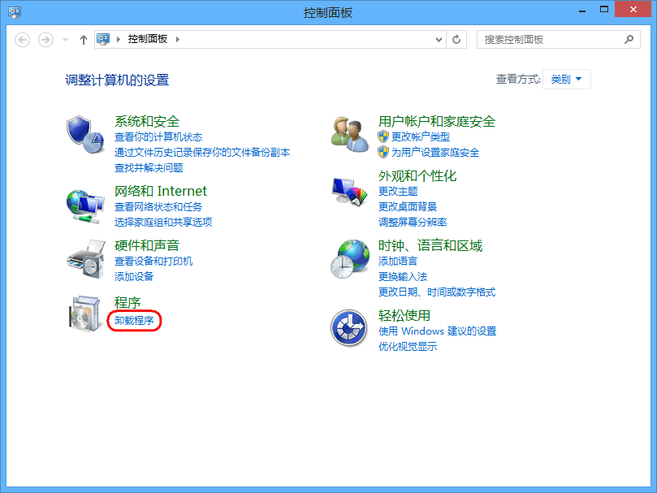
Task: Click 调整屏幕分辨率
Action: [413, 223]
